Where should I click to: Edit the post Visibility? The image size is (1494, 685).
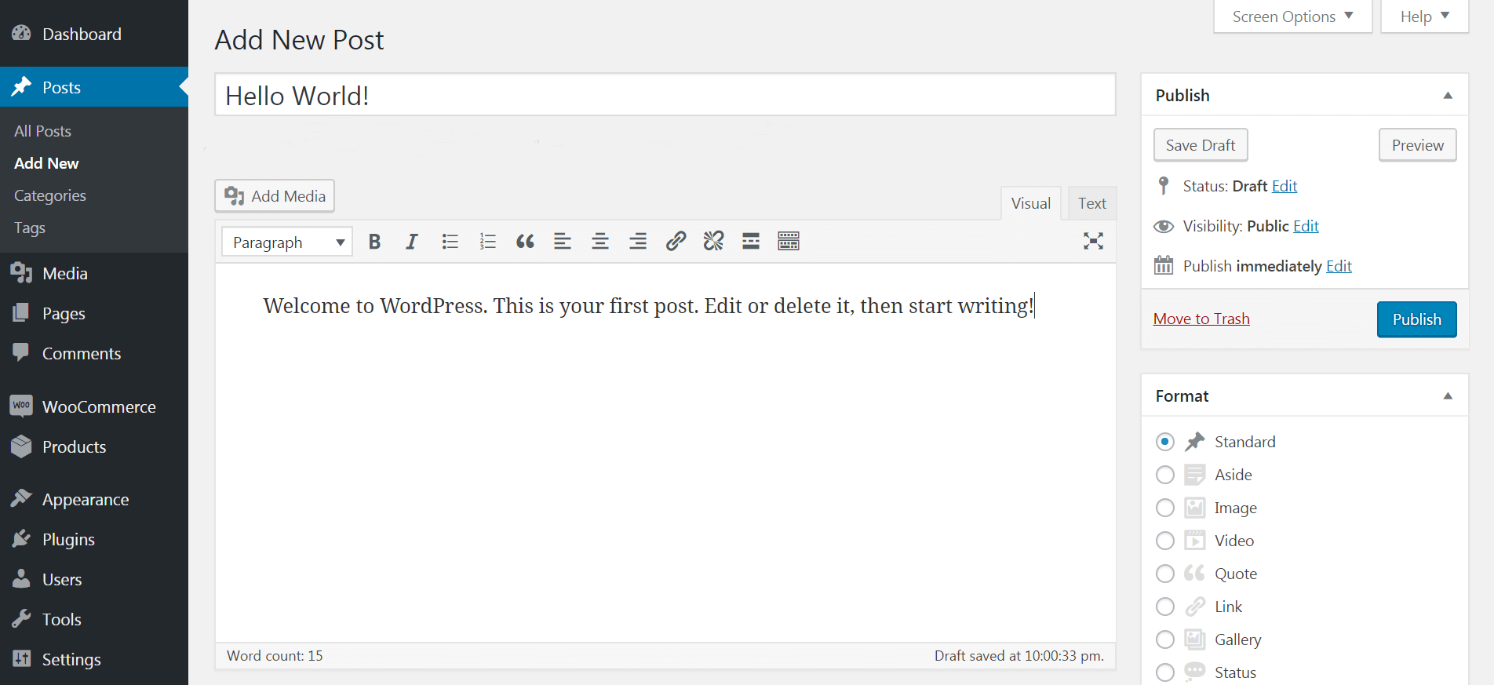click(1306, 226)
